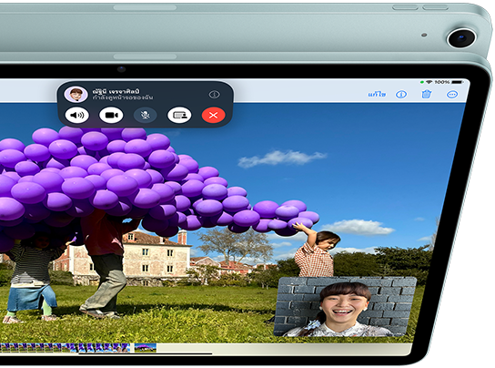Tap the Wi-Fi icon in status bar
Viewport: 495px width, 368px height.
[x=429, y=82]
